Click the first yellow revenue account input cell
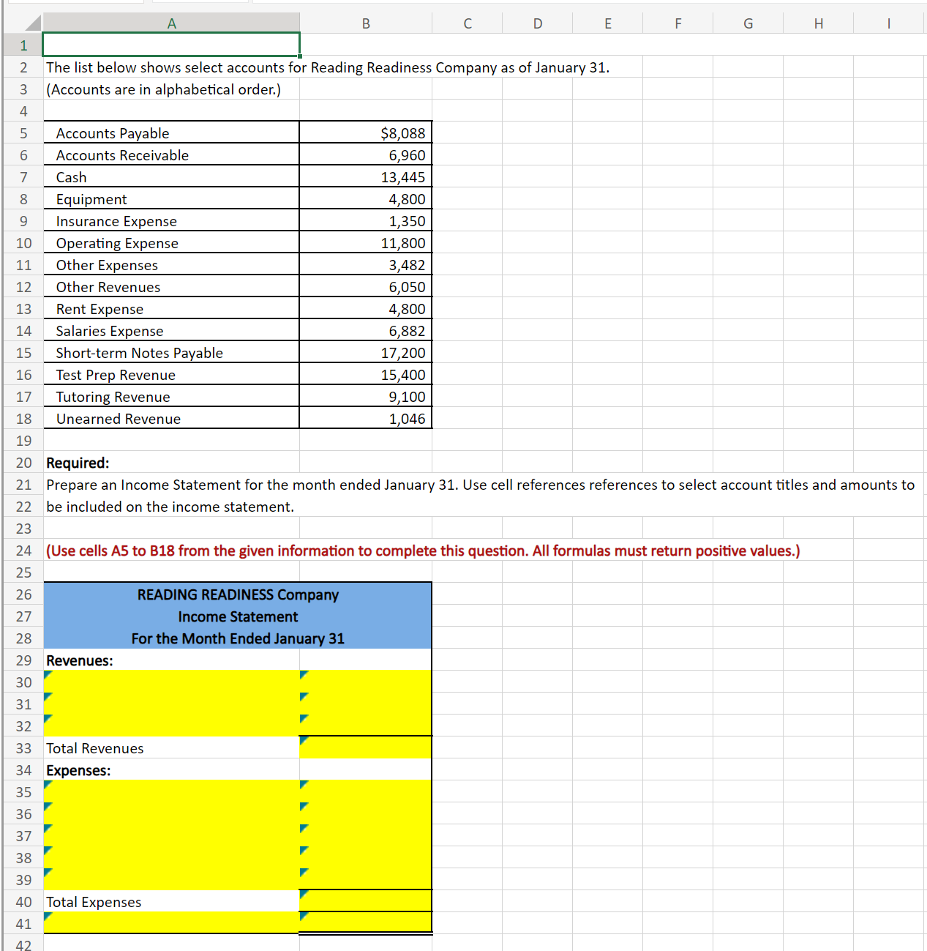This screenshot has height=951, width=927. tap(171, 682)
